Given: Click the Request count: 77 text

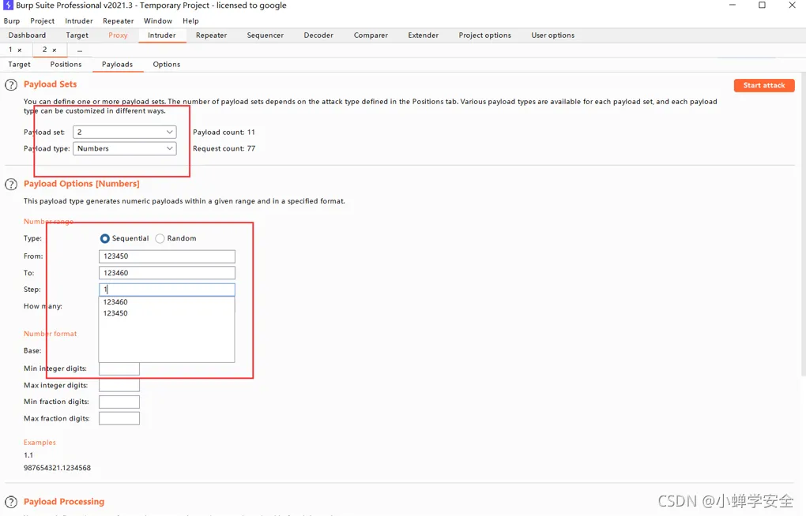Looking at the screenshot, I should [224, 148].
